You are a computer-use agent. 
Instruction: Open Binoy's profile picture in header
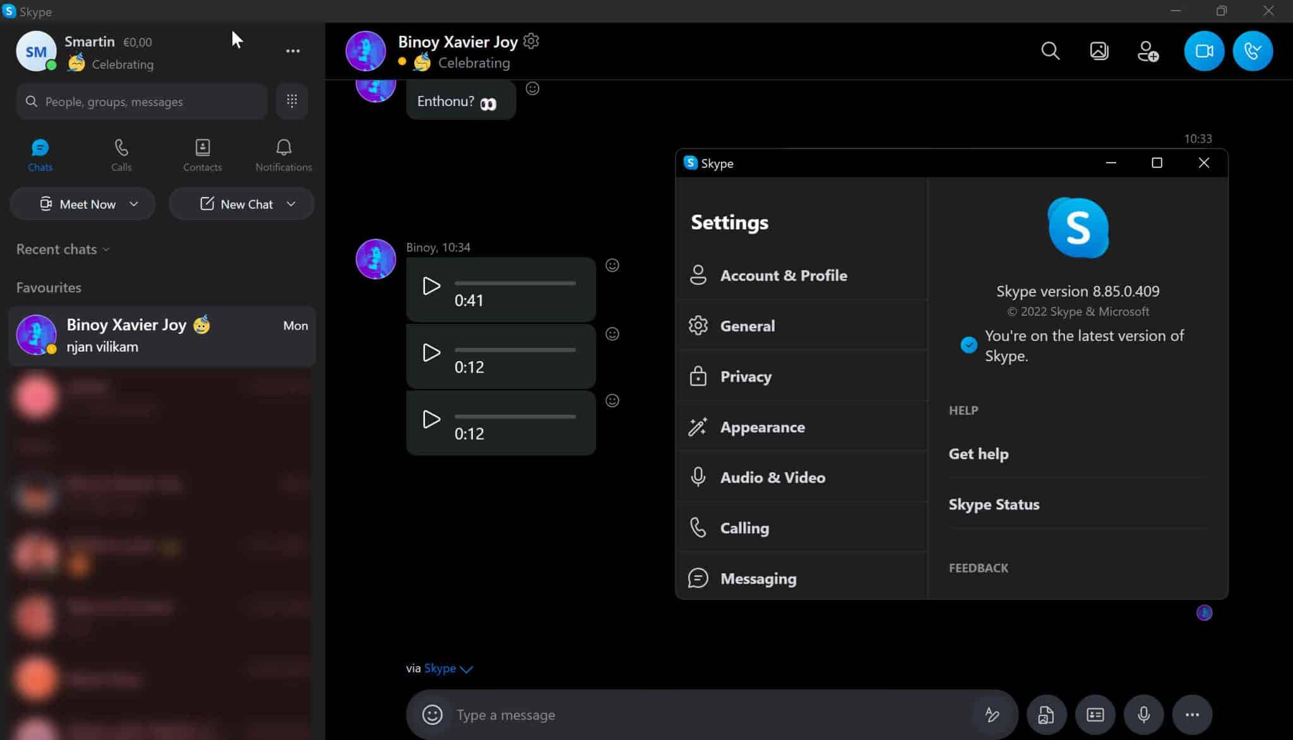coord(366,51)
